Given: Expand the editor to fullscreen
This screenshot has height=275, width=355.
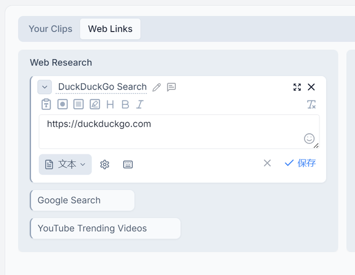Looking at the screenshot, I should (297, 87).
